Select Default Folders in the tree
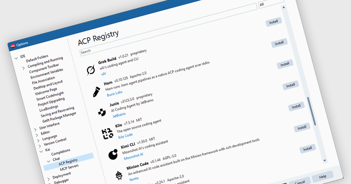Screen dimensions: 351x184 pos(37,58)
